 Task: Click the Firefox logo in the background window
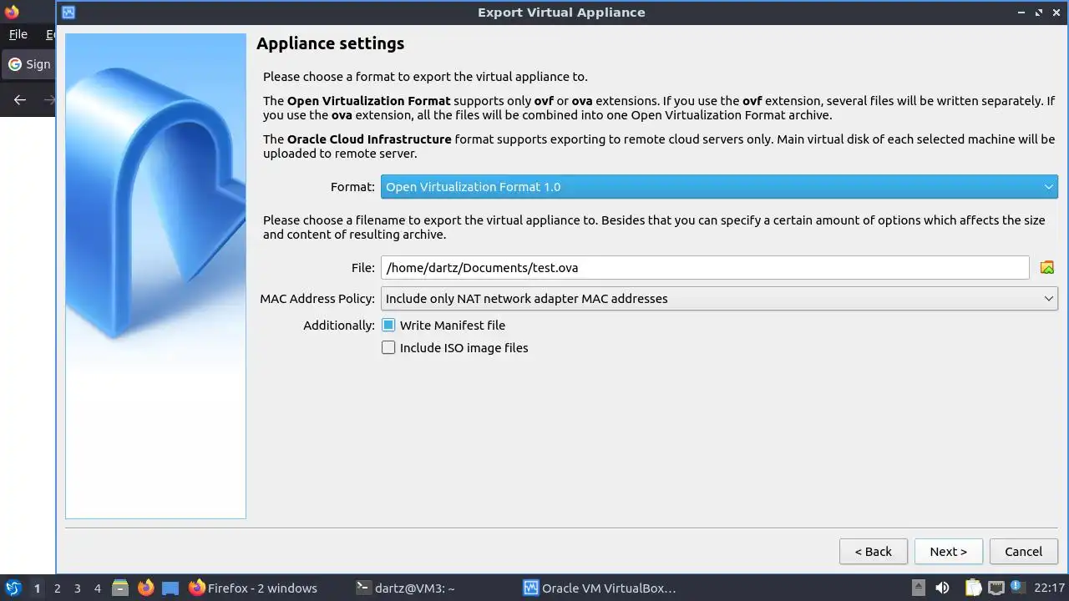coord(12,12)
